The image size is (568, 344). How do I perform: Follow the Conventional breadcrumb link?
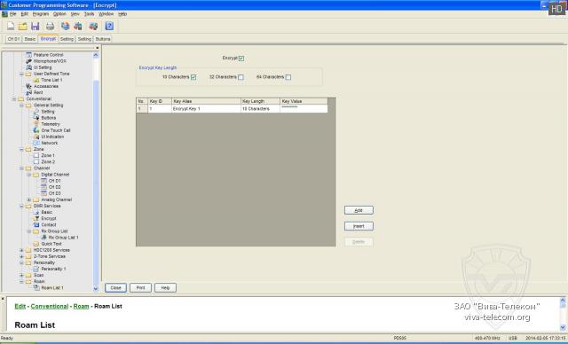[x=50, y=306]
